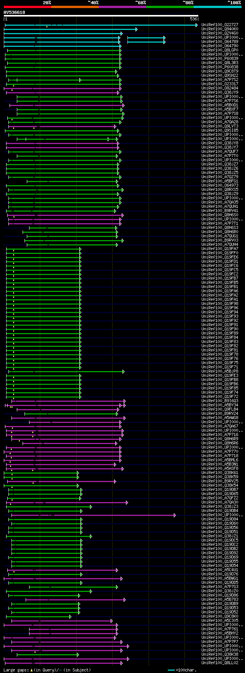Click label UniRef100_A7QZ79
Image resolution: width=245 pixels, height=673 pixels.
220,177
